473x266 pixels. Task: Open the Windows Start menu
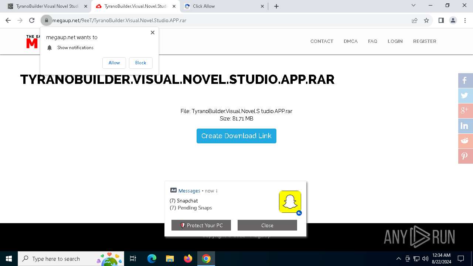click(x=9, y=259)
